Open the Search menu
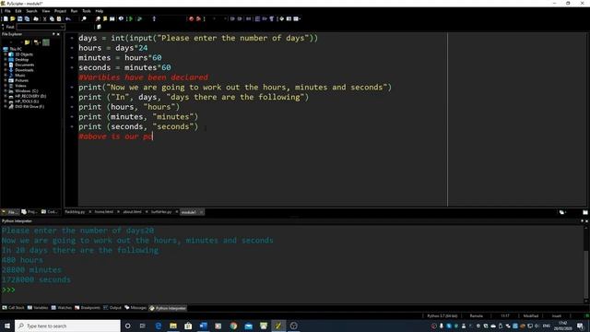The width and height of the screenshot is (590, 332). coord(31,11)
